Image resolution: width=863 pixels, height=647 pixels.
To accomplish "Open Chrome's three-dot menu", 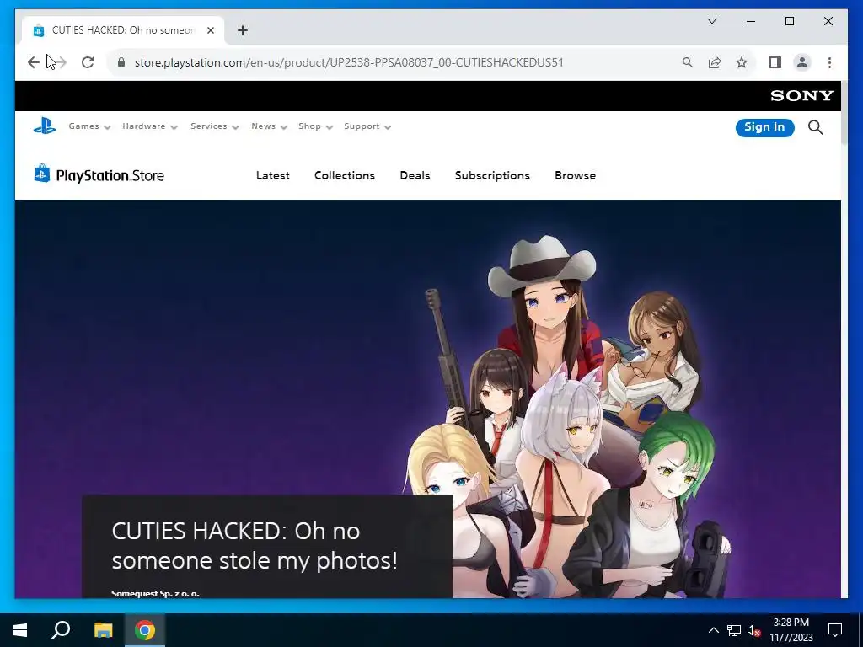I will (x=829, y=62).
